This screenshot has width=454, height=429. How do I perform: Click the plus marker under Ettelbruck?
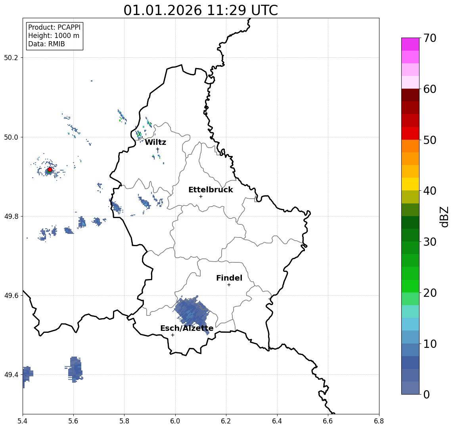coord(201,197)
